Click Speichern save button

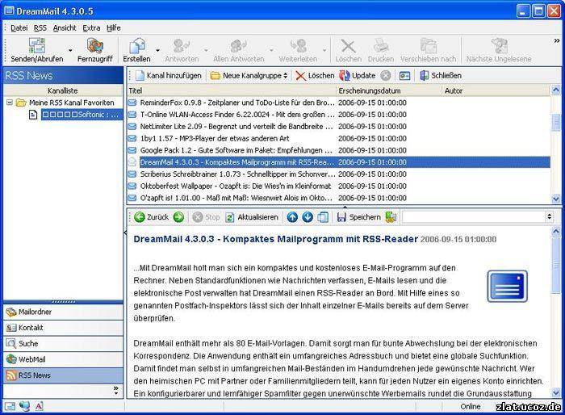(x=359, y=217)
